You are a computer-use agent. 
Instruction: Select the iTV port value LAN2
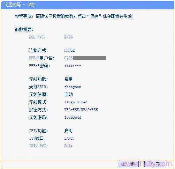(x=69, y=138)
